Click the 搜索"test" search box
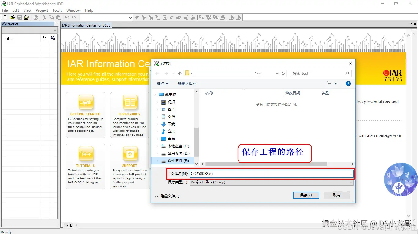Viewport: 418px width, 234px height. tap(320, 74)
